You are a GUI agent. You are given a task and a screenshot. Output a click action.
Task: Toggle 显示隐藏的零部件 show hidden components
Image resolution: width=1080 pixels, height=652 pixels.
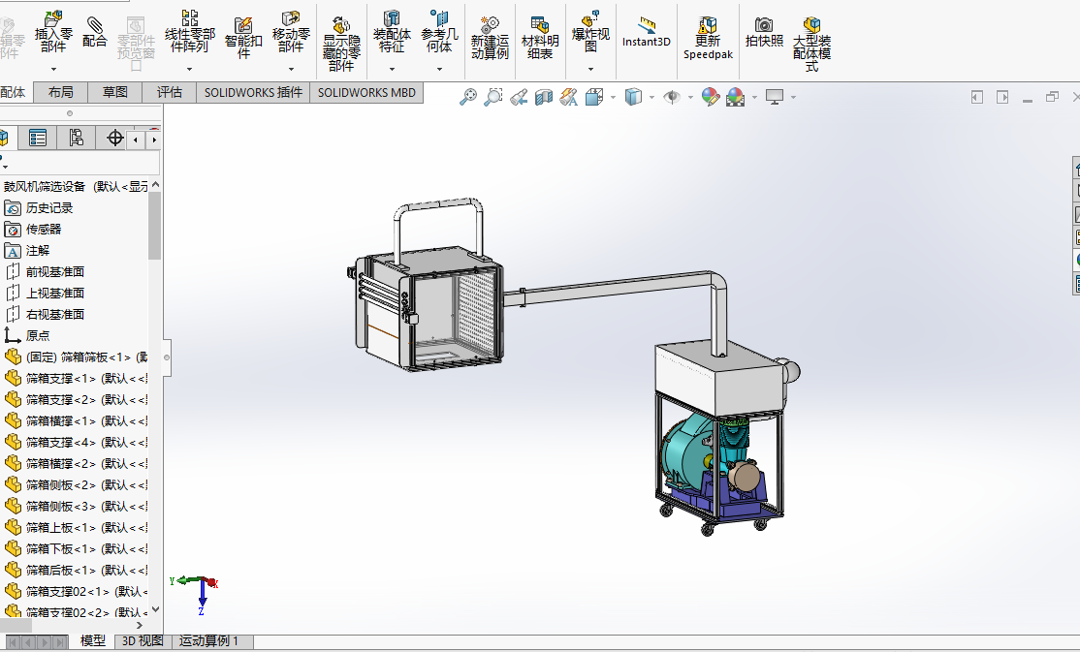[x=341, y=44]
